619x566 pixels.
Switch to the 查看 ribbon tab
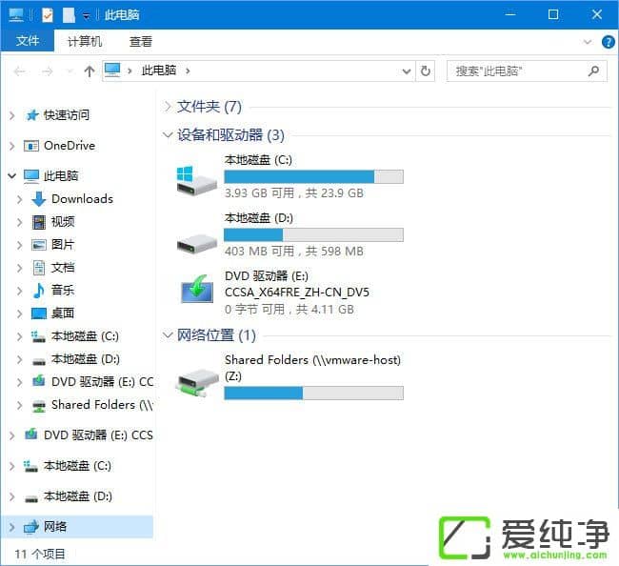(x=141, y=41)
